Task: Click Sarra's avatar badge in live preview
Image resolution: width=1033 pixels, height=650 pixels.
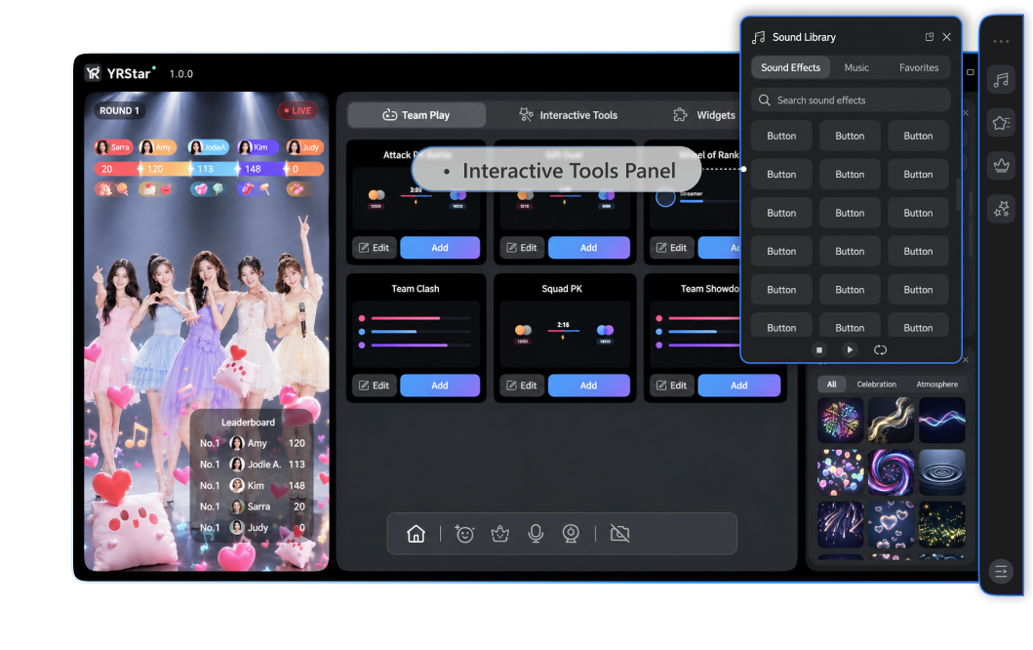Action: pos(113,147)
